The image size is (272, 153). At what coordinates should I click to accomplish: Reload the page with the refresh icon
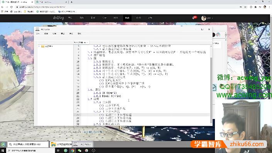[x=12, y=7]
